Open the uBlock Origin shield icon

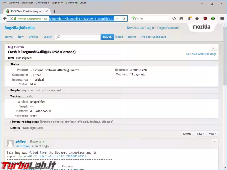(x=205, y=19)
